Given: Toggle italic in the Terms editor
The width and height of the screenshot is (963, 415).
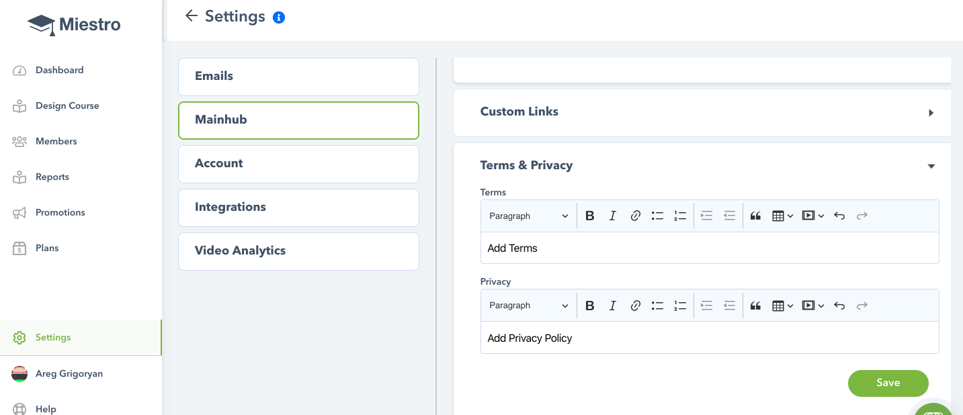Looking at the screenshot, I should [613, 216].
